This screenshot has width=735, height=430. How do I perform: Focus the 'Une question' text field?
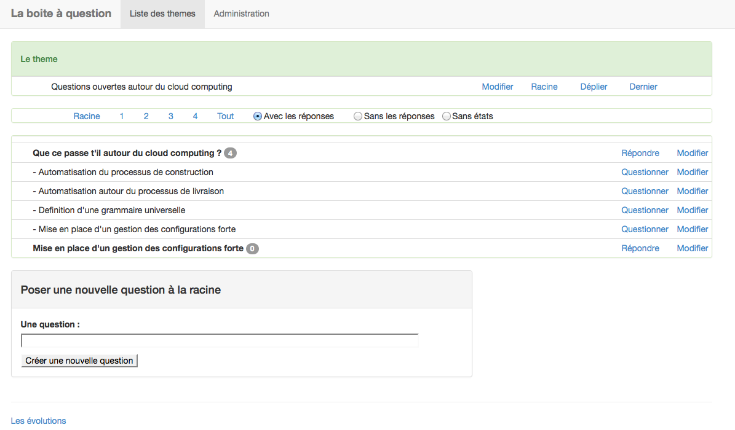(x=220, y=340)
